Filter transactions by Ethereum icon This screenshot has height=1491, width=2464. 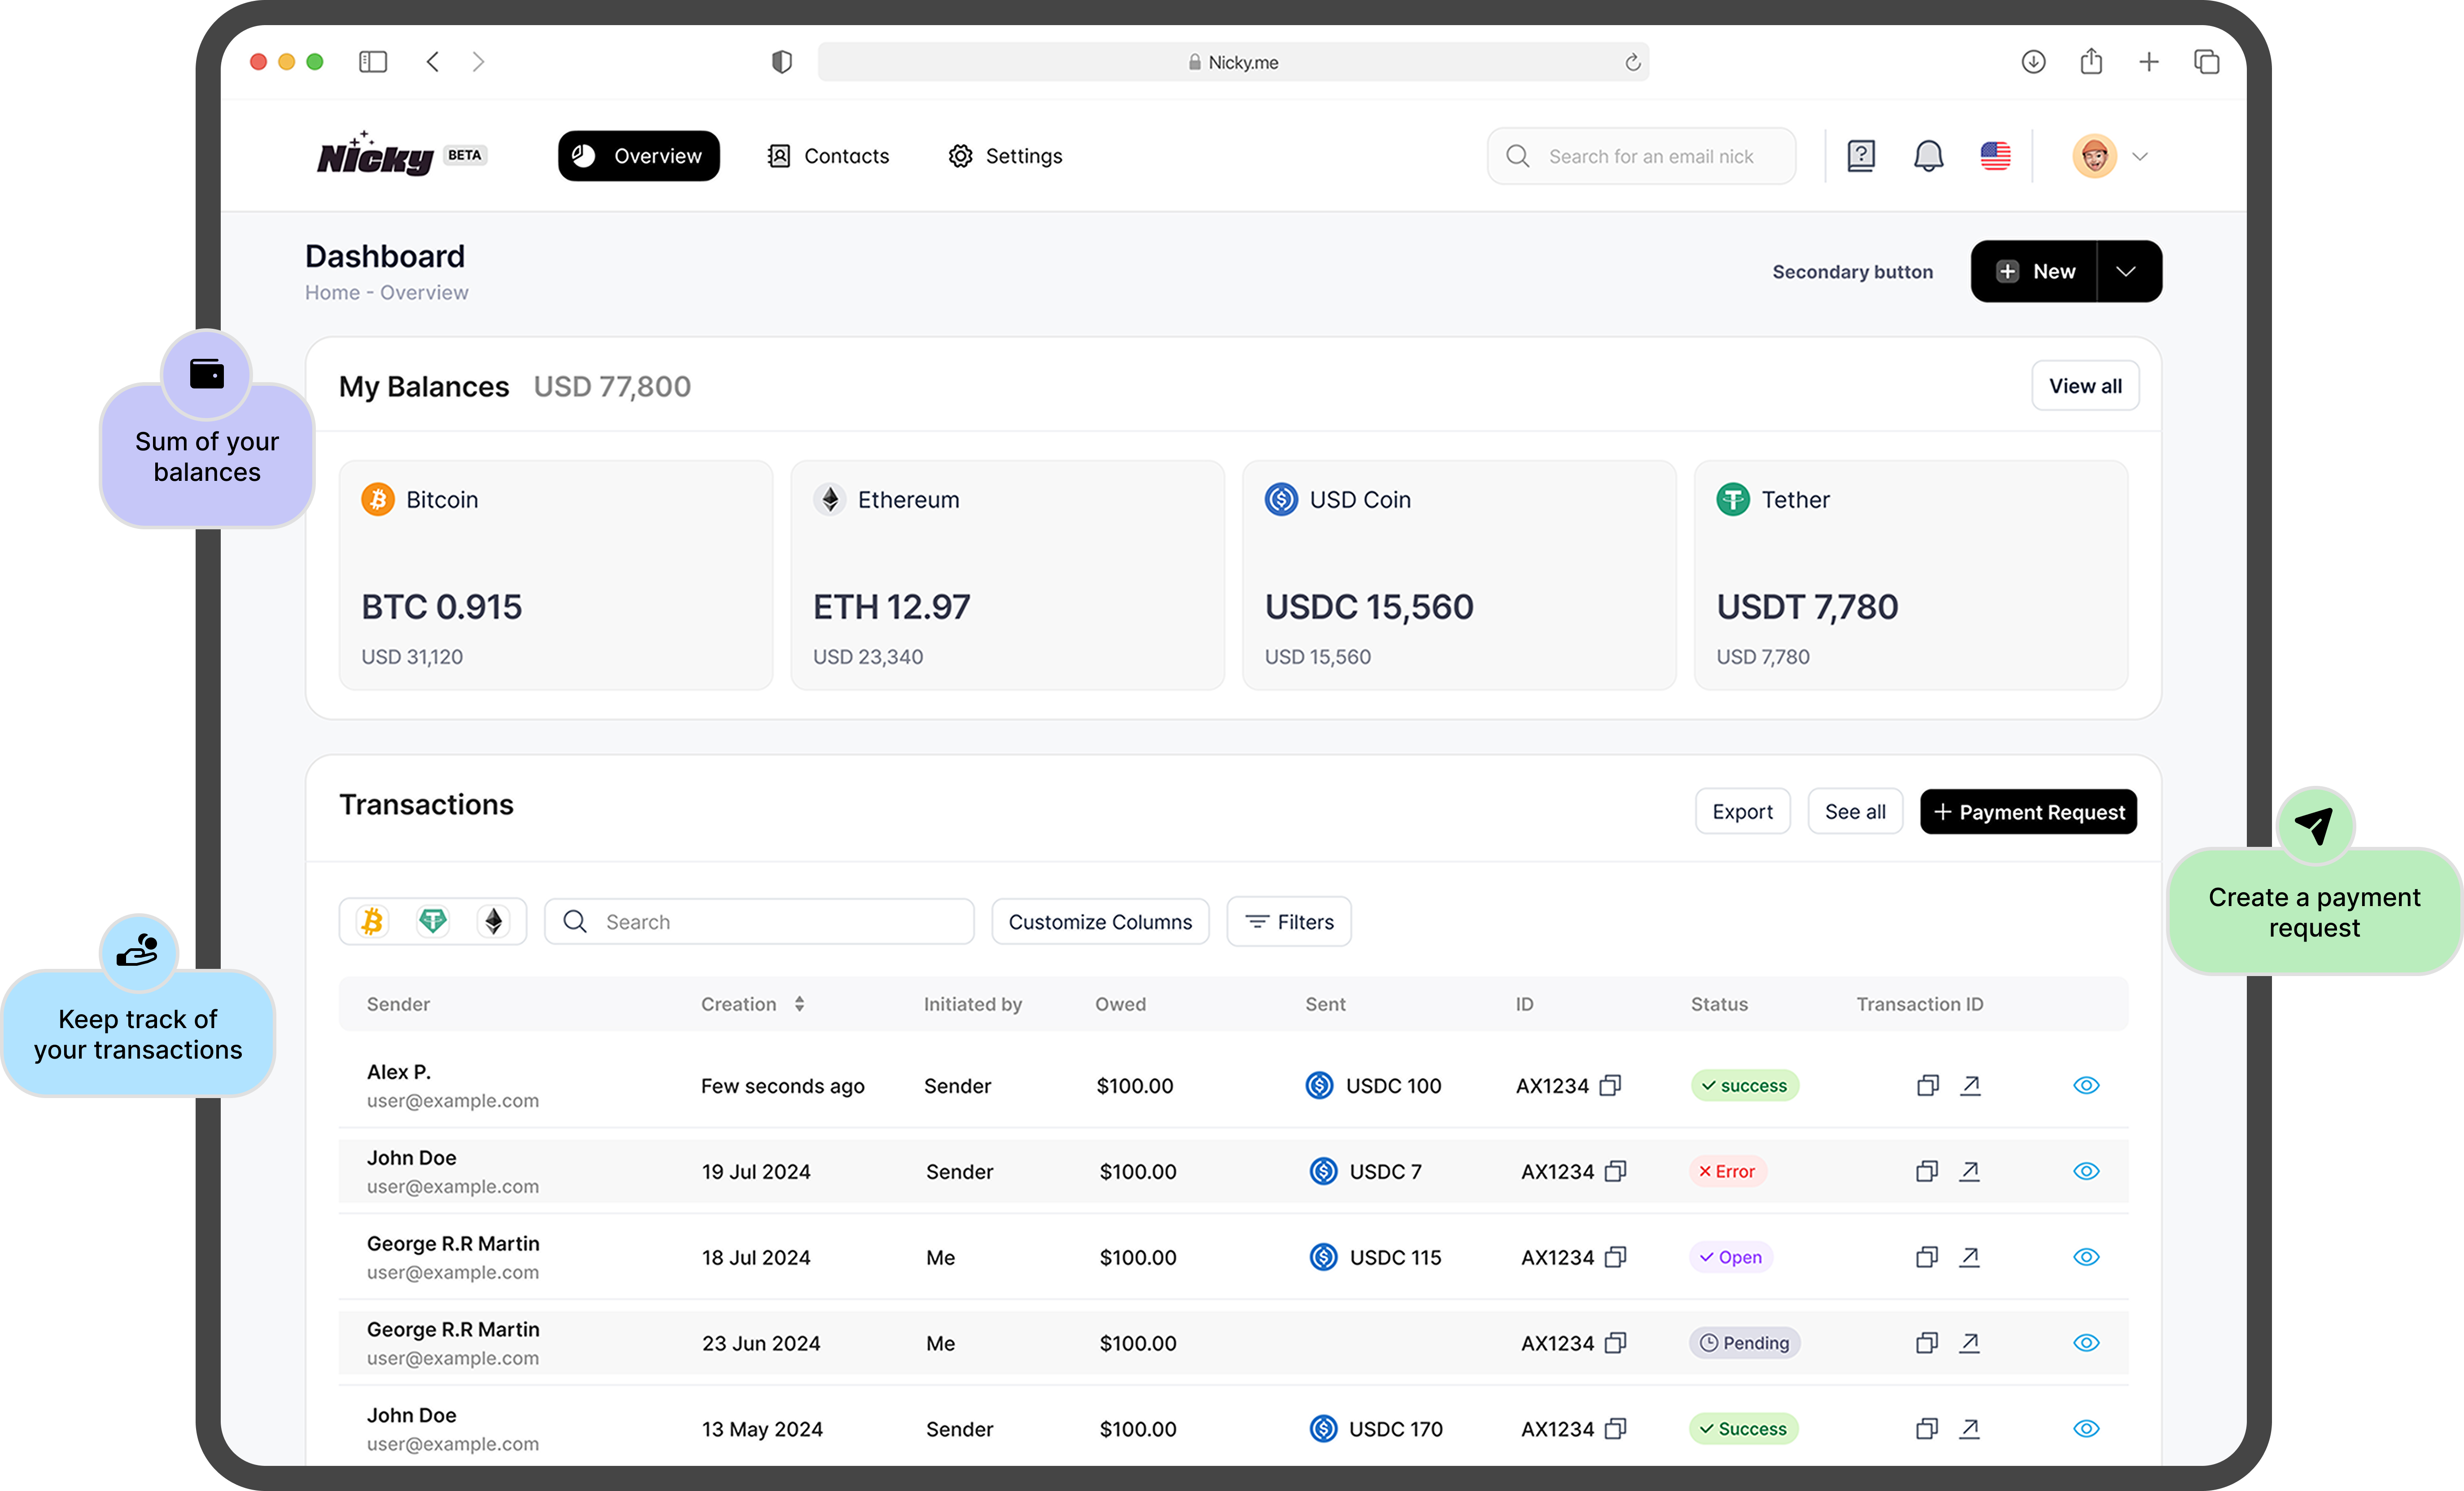click(493, 921)
